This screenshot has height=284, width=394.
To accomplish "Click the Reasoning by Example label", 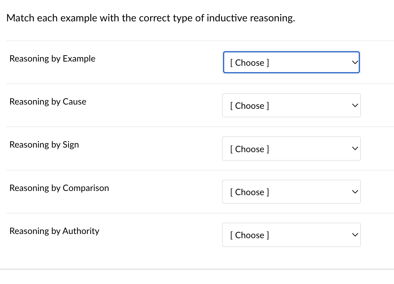I will pyautogui.click(x=52, y=59).
